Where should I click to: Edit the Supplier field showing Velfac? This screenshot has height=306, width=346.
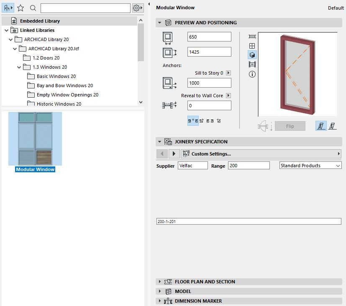coord(192,166)
